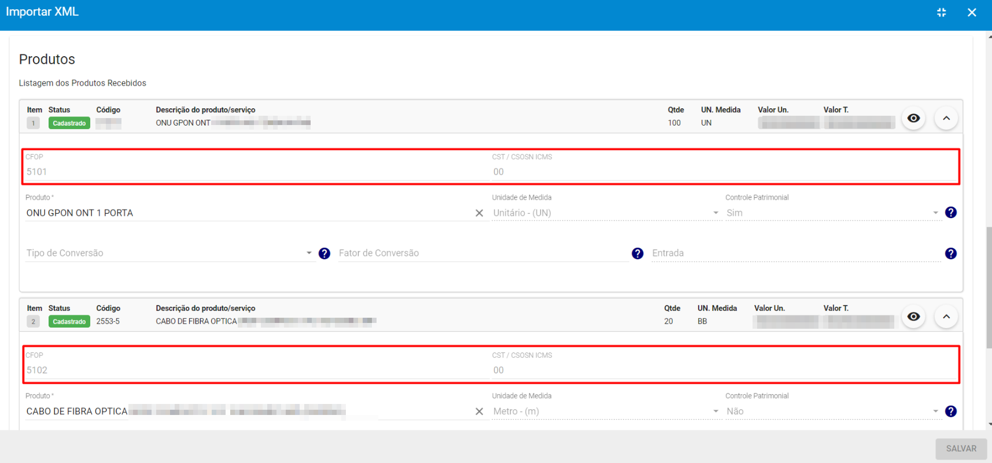This screenshot has height=463, width=992.
Task: View details of item 1 ONU GPON
Action: click(x=913, y=118)
